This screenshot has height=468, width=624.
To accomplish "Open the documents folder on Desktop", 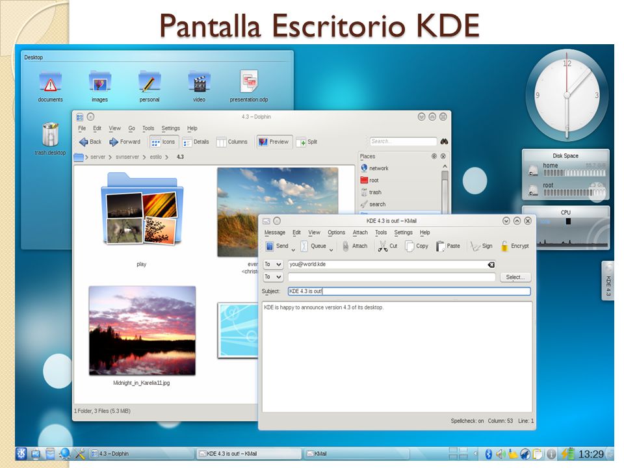I will [x=50, y=86].
